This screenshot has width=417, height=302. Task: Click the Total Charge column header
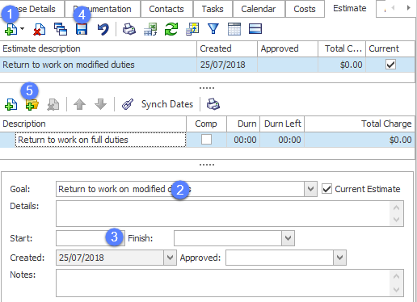[x=360, y=124]
